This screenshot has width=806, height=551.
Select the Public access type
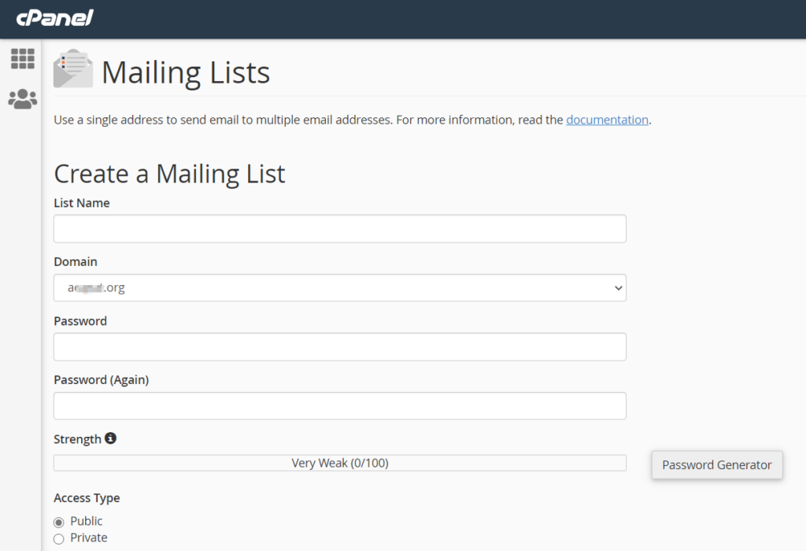pyautogui.click(x=59, y=522)
